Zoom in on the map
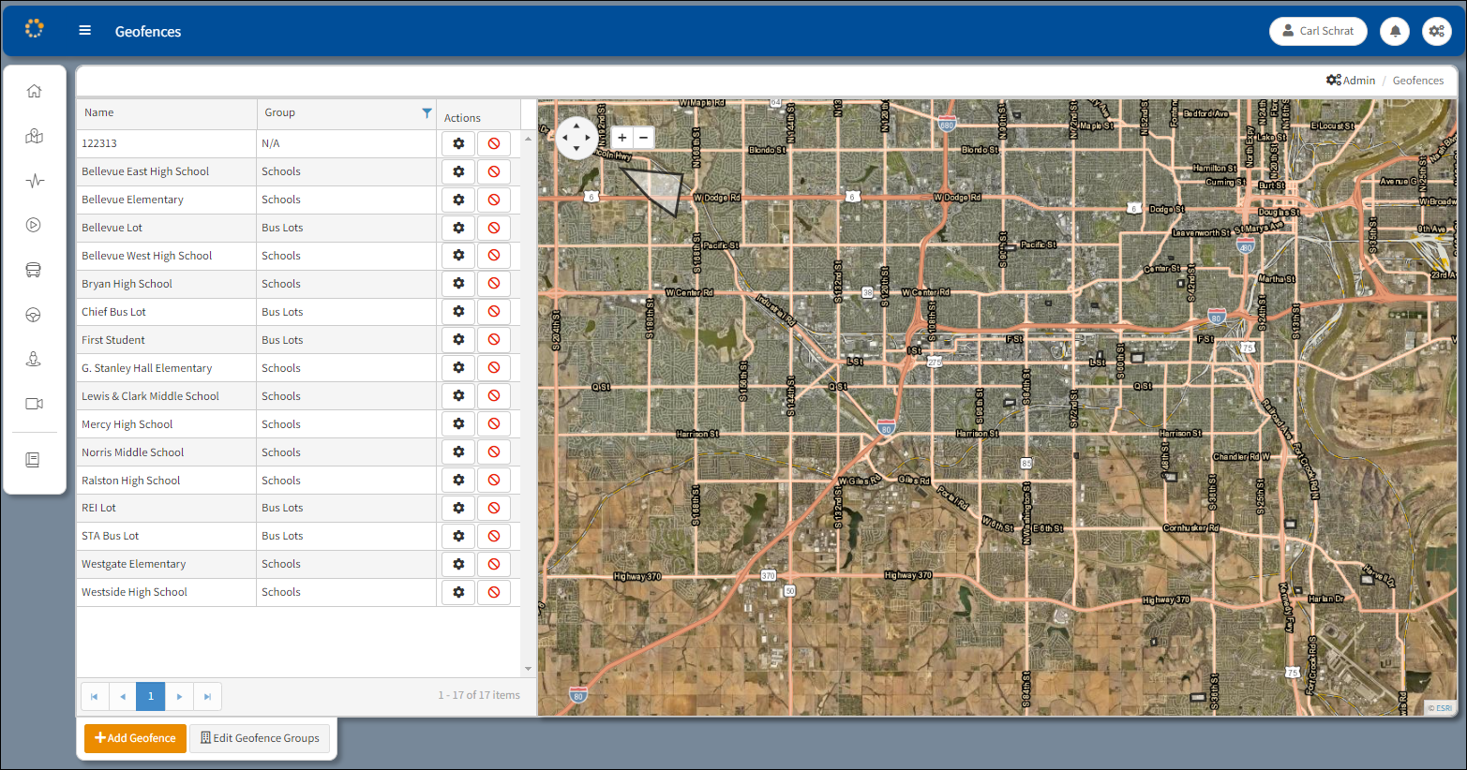 [621, 138]
